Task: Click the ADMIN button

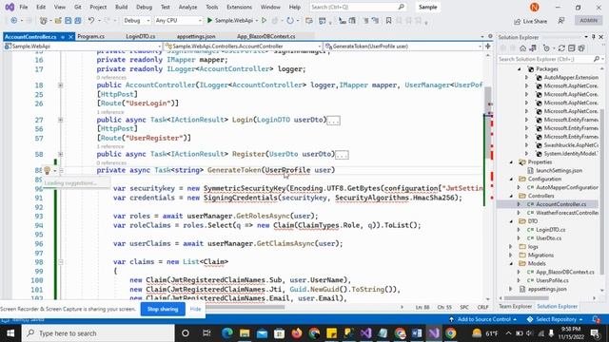Action: coord(589,21)
